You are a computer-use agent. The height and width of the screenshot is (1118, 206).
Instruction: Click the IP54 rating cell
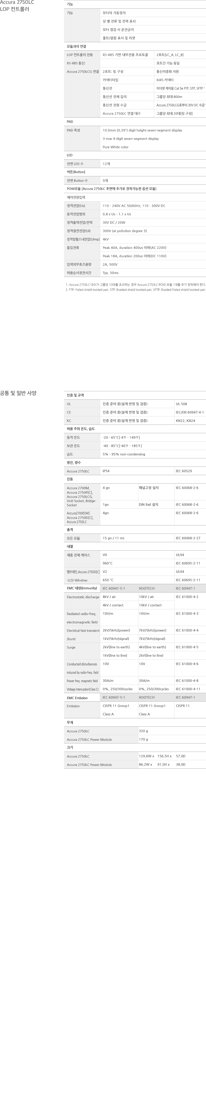[x=106, y=471]
